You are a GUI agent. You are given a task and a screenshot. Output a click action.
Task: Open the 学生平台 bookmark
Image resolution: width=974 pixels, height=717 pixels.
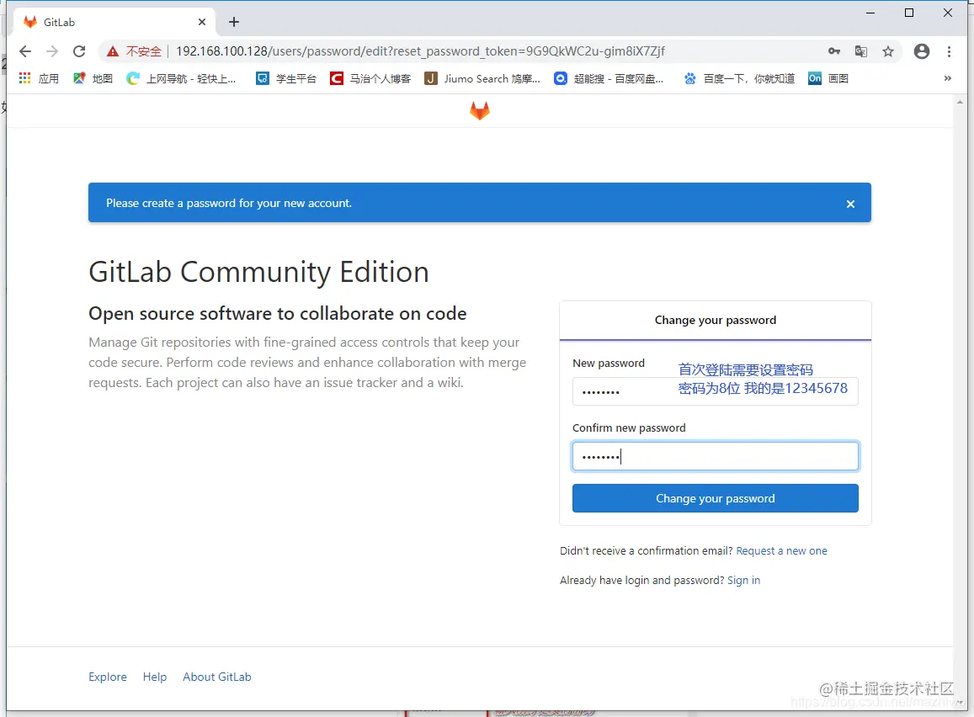[286, 78]
